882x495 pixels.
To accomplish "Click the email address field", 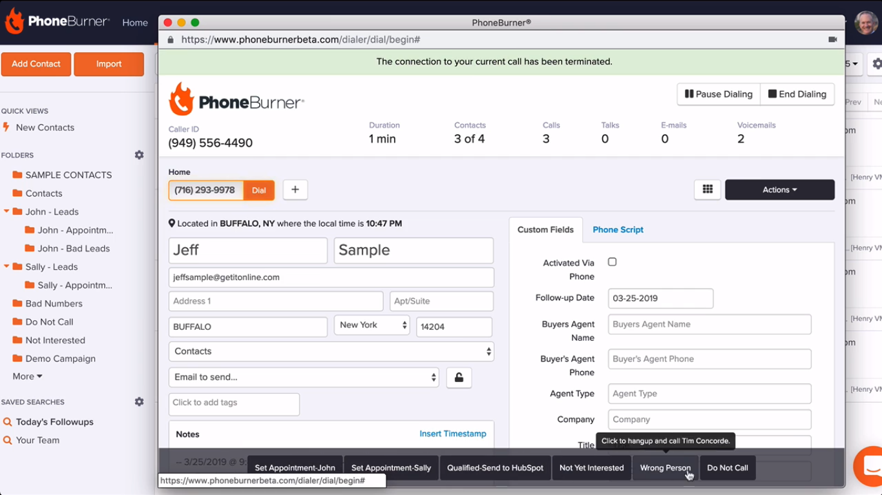I will pyautogui.click(x=331, y=278).
